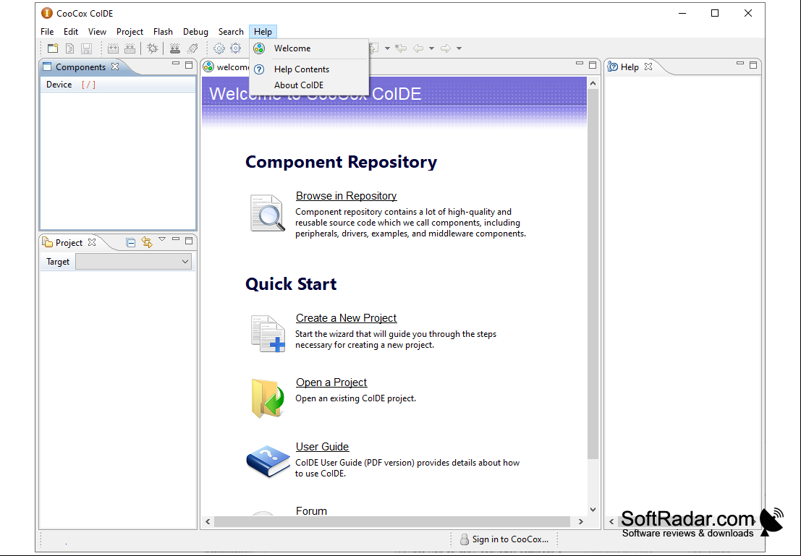This screenshot has width=801, height=556.
Task: Open the Forward history dropdown arrow
Action: tap(459, 48)
